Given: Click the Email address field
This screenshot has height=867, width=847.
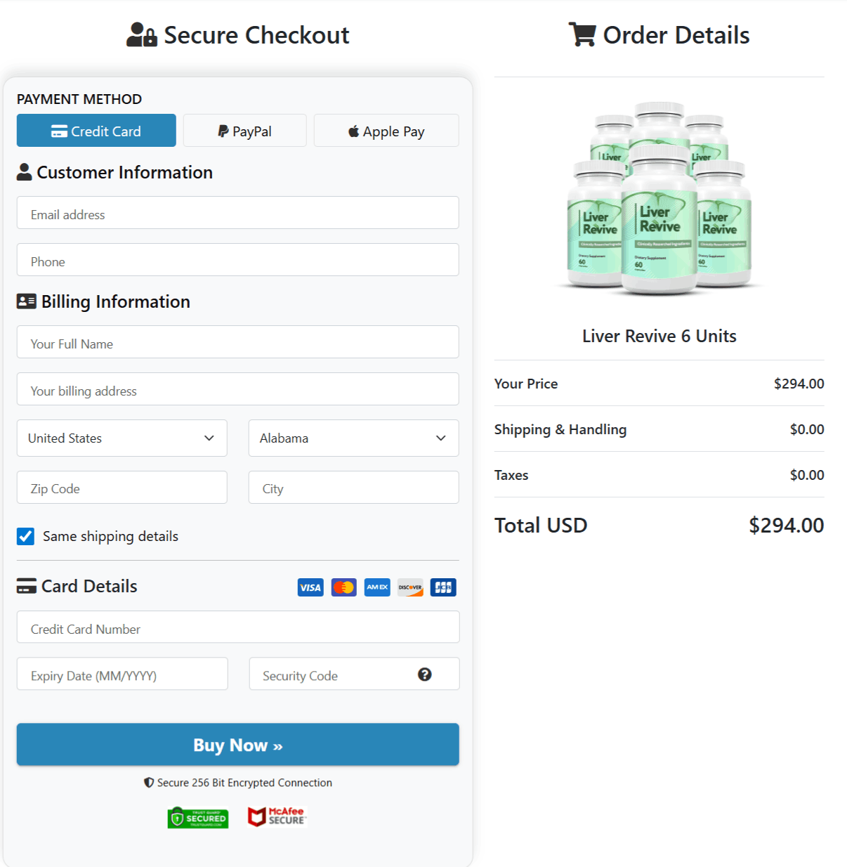Looking at the screenshot, I should [237, 213].
